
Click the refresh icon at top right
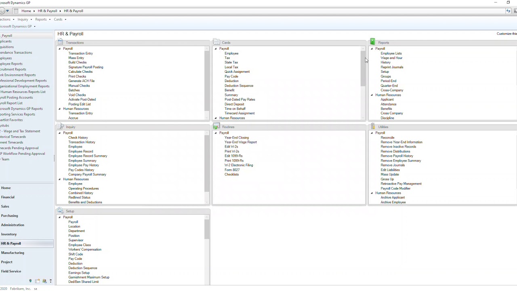(508, 11)
